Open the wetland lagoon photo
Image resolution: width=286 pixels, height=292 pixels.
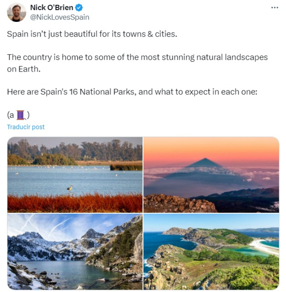pyautogui.click(x=75, y=174)
